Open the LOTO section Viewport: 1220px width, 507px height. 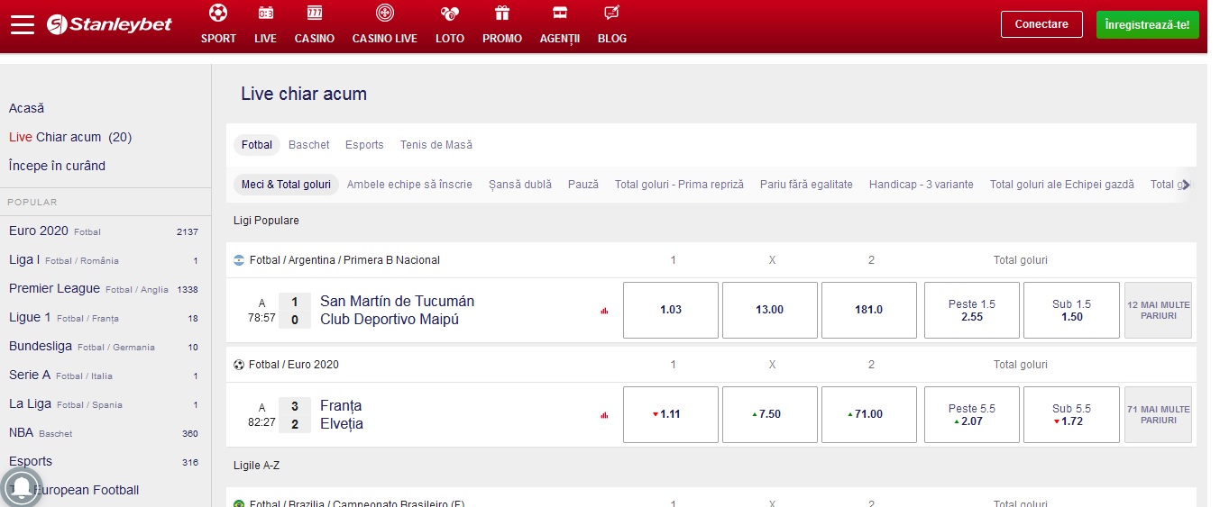[450, 24]
